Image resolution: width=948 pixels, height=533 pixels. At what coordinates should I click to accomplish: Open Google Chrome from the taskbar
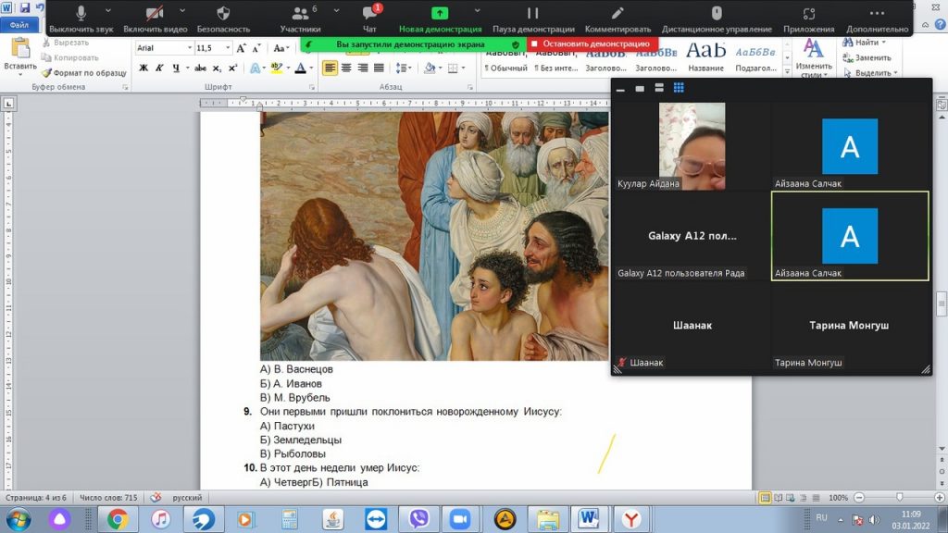(118, 518)
